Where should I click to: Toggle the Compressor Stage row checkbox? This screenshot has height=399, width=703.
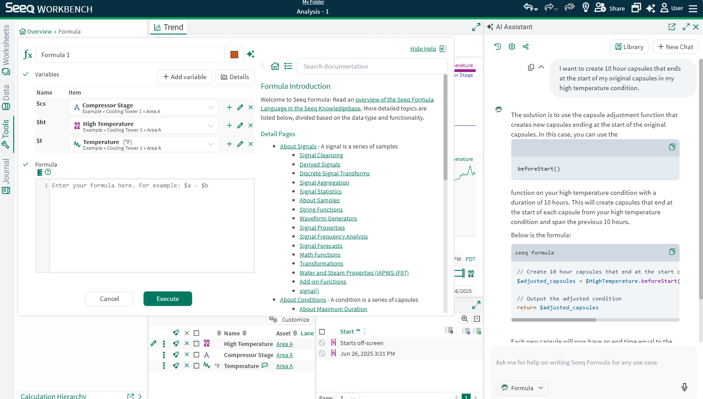[x=197, y=355]
